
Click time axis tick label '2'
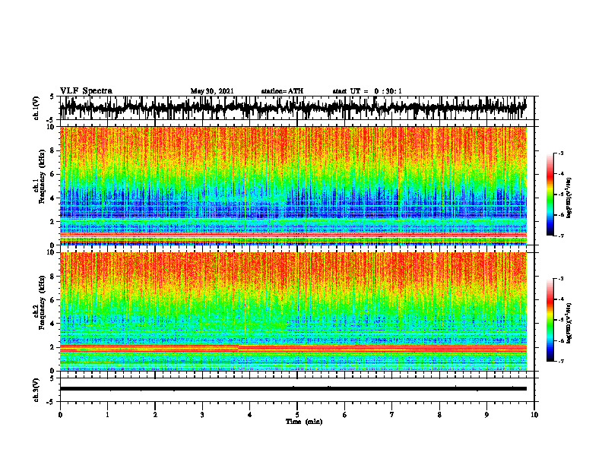155,415
